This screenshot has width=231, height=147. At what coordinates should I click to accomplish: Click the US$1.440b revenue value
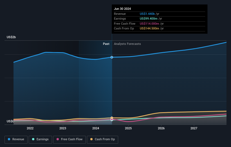tap(147, 14)
